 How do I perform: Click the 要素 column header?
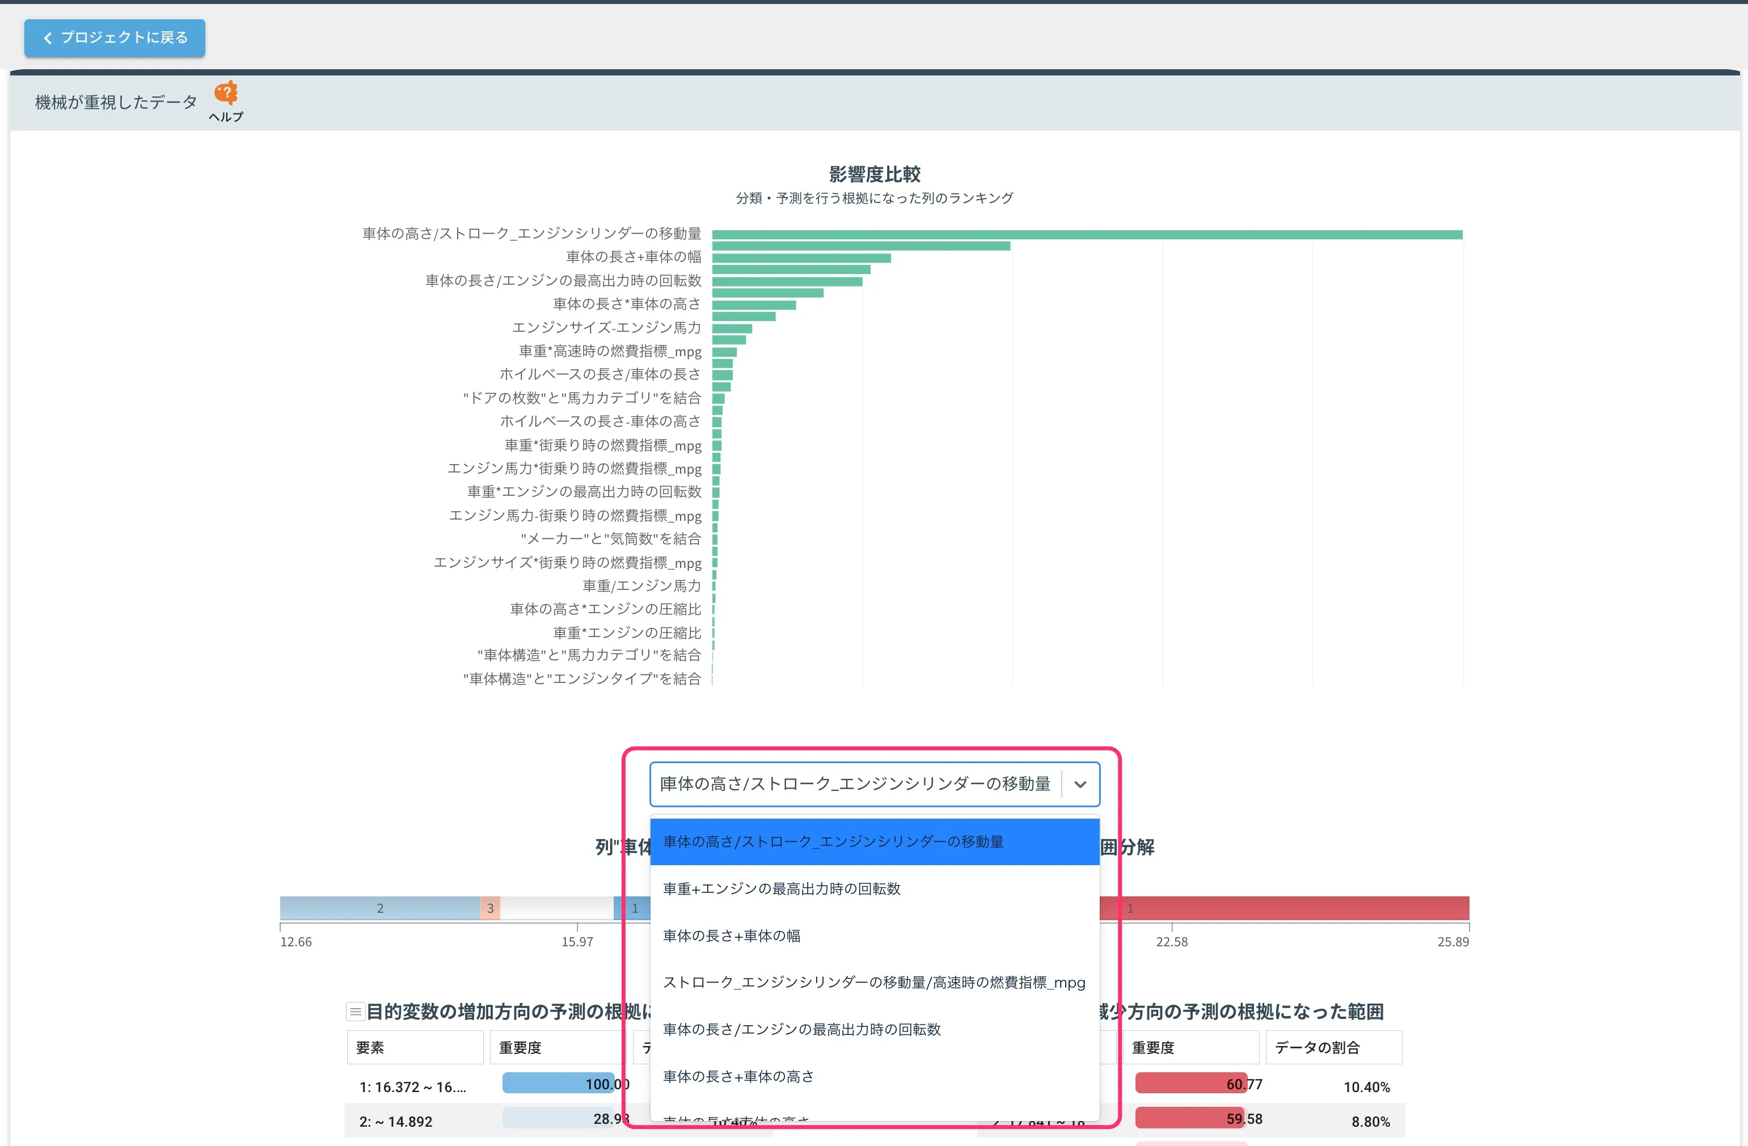(415, 1047)
